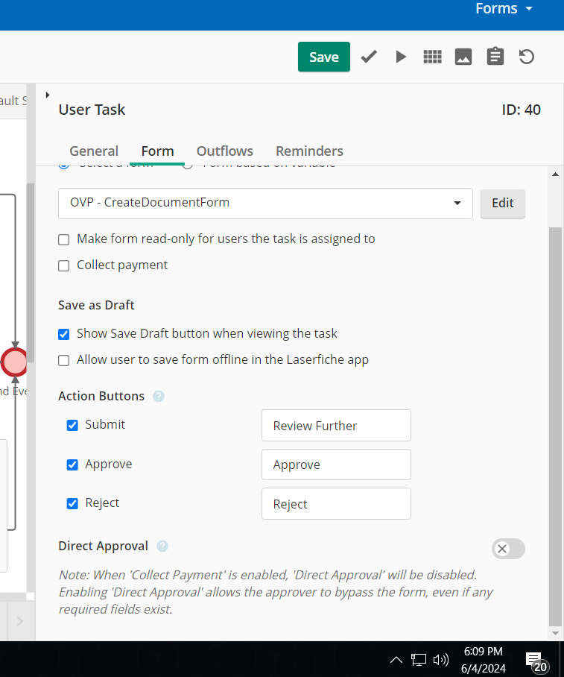Click the User Task heading
564x677 pixels.
[92, 110]
